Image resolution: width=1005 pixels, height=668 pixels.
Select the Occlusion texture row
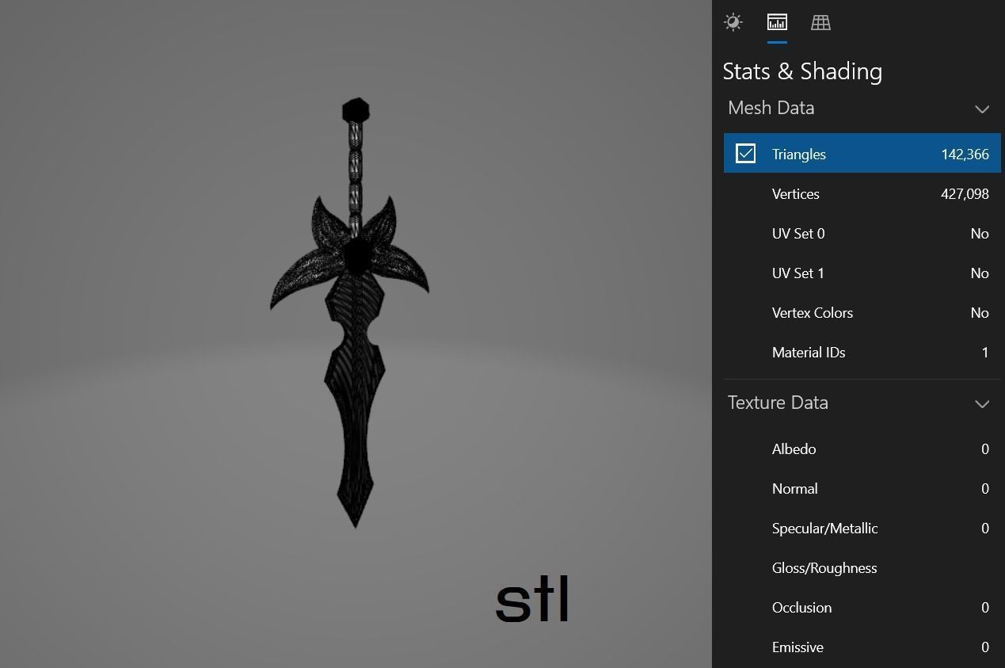[x=862, y=607]
